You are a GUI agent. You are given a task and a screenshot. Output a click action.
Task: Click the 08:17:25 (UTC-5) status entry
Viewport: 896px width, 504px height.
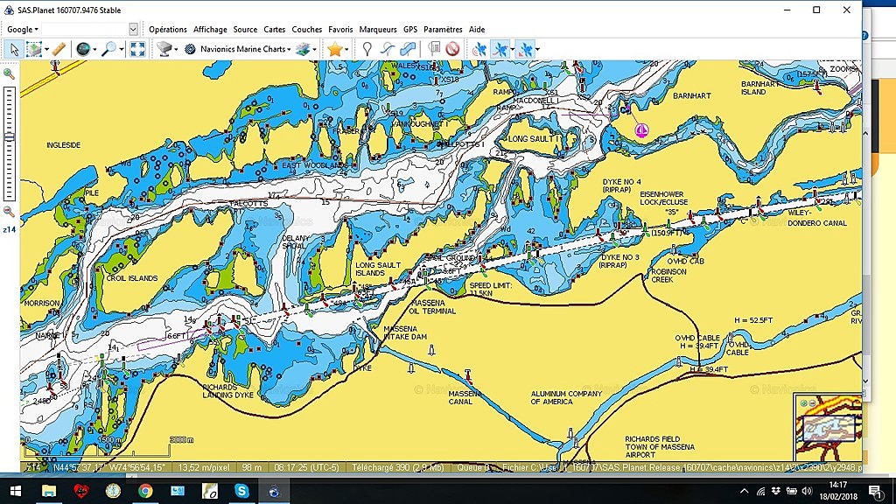tap(306, 467)
